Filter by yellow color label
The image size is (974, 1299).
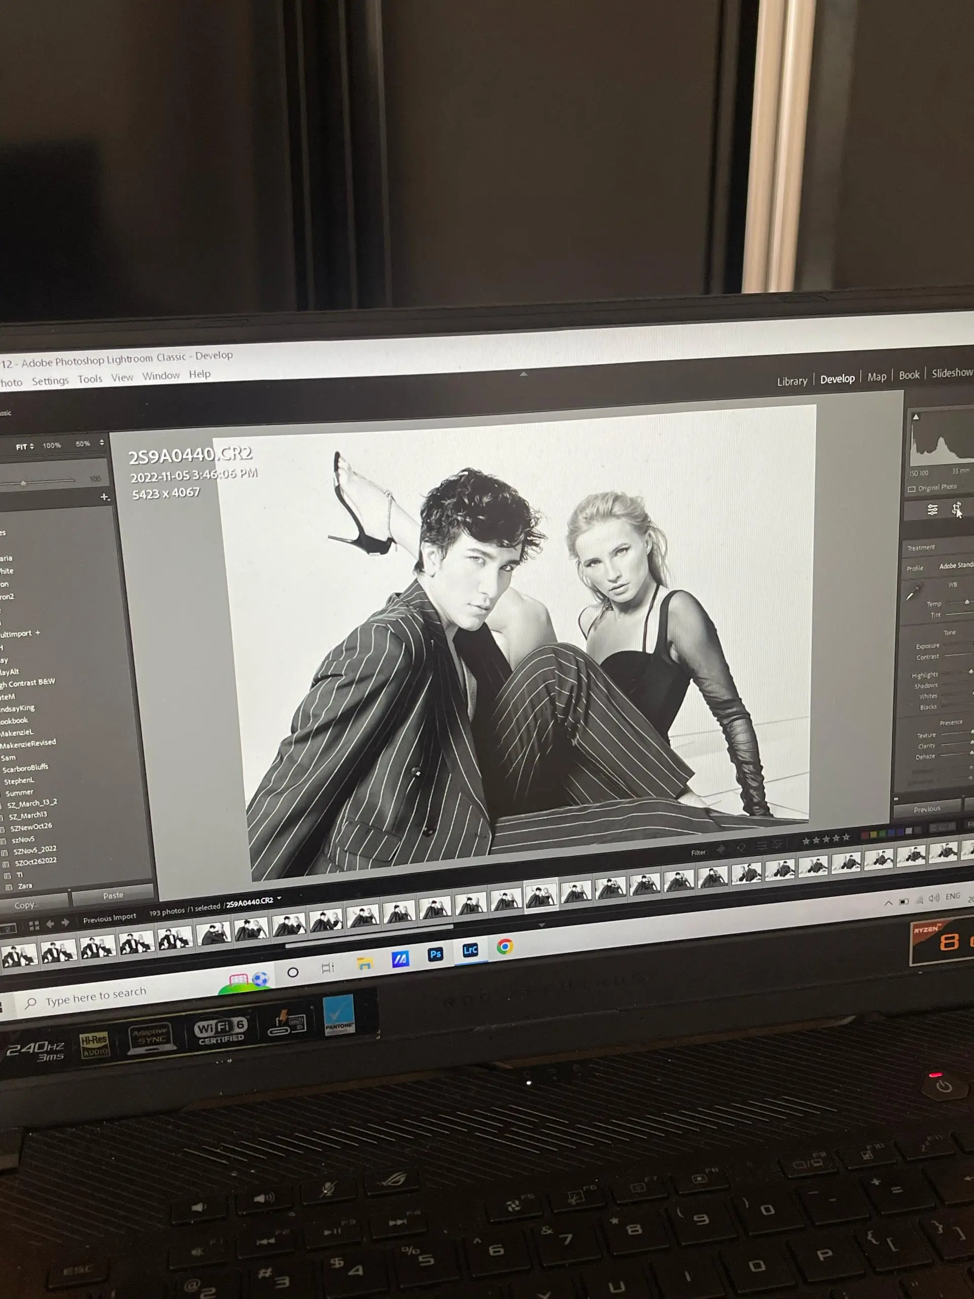coord(874,834)
